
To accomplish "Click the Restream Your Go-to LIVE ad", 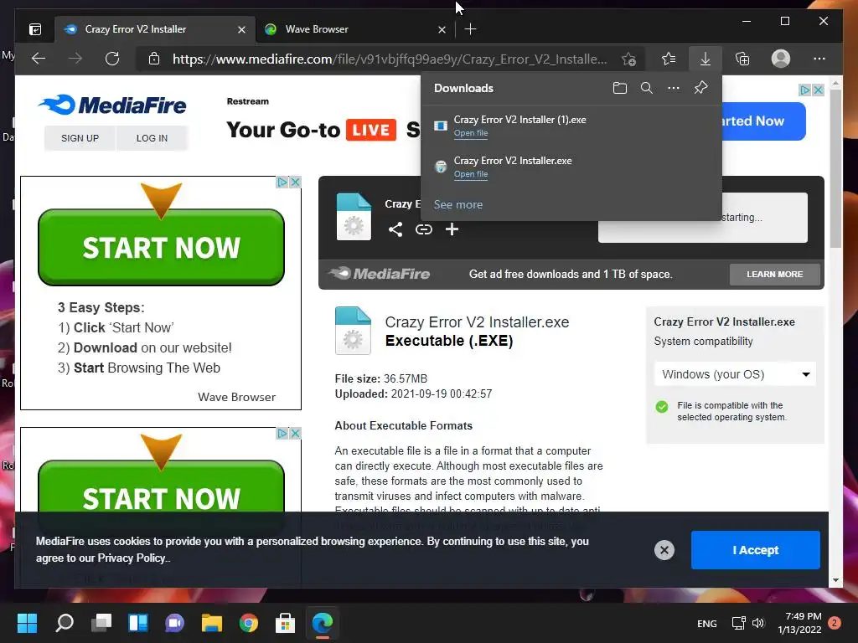I will point(323,121).
